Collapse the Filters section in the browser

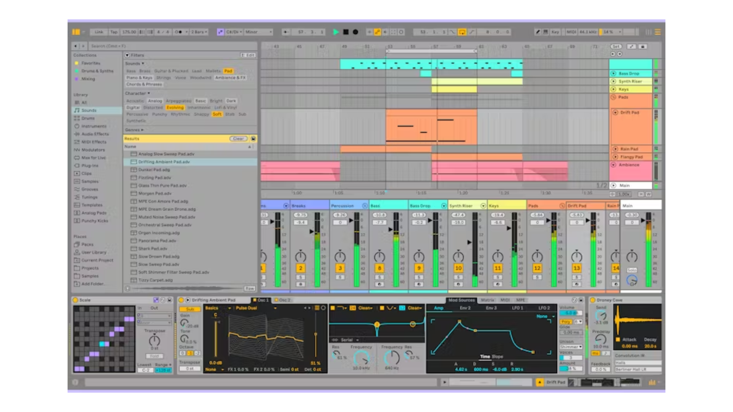[127, 55]
